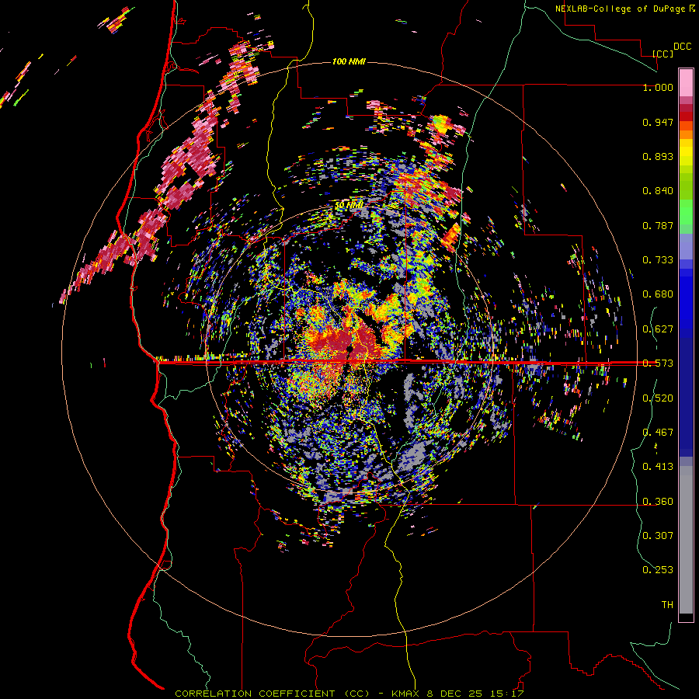Image resolution: width=699 pixels, height=699 pixels.
Task: Select the 0.627 scale value
Action: click(x=658, y=329)
